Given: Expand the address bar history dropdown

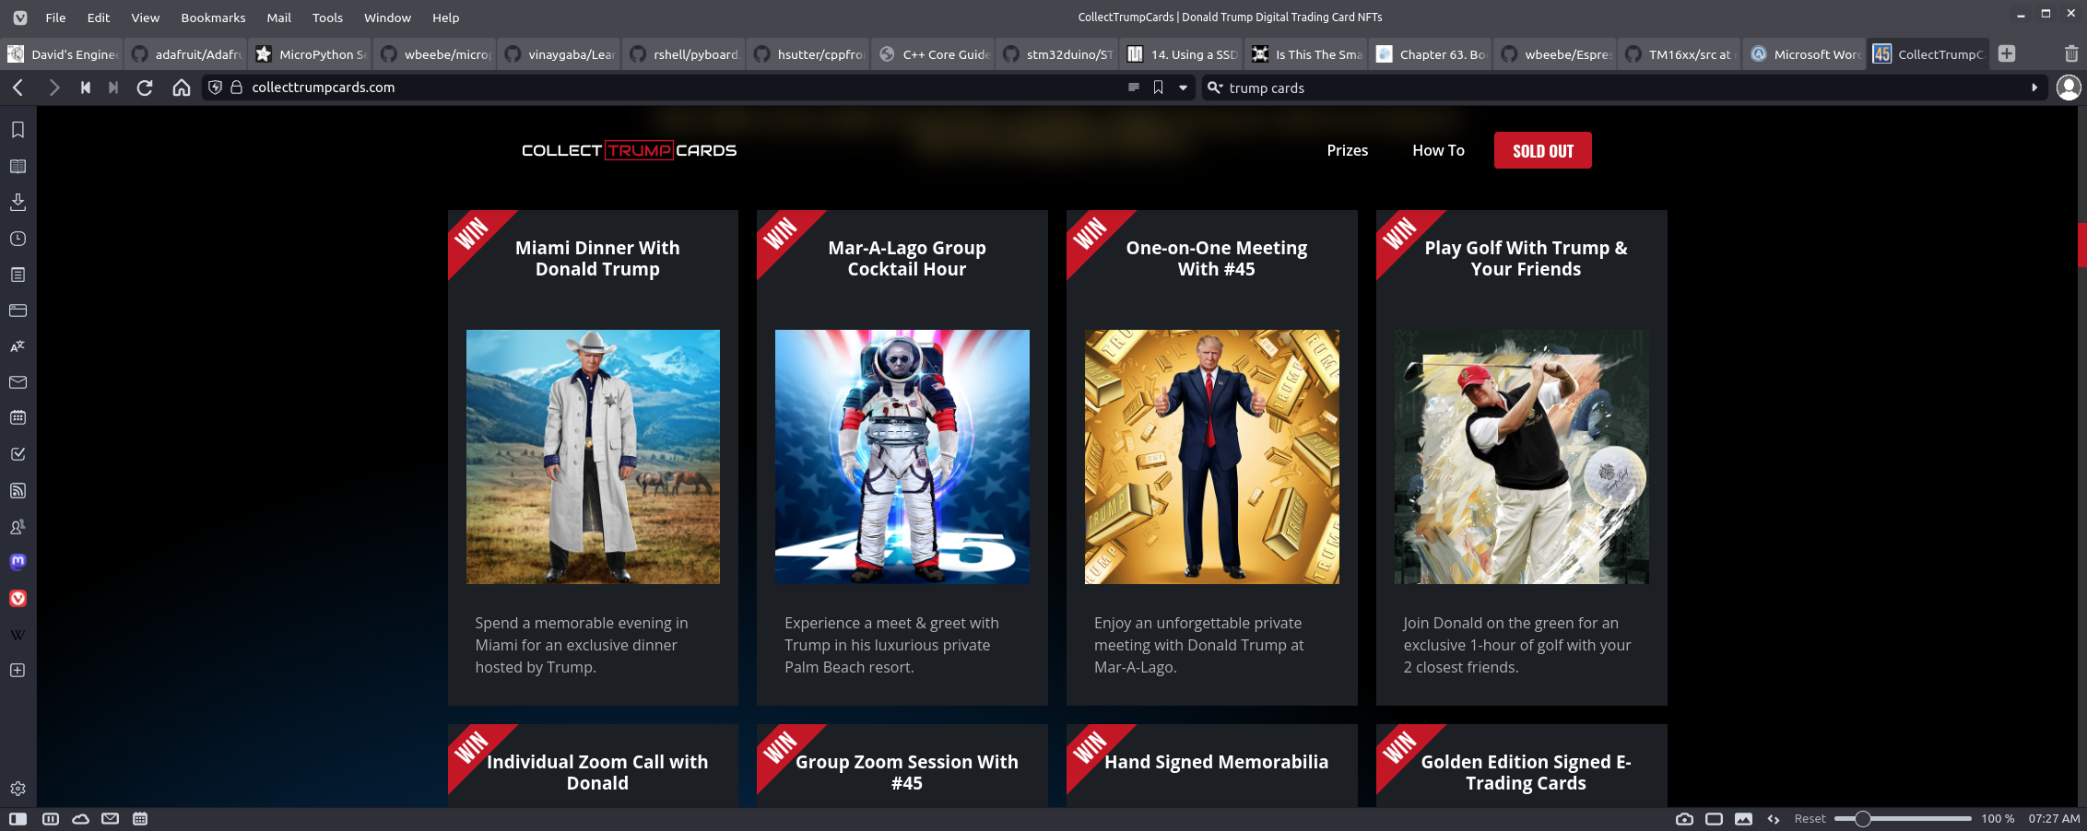Looking at the screenshot, I should point(1183,88).
